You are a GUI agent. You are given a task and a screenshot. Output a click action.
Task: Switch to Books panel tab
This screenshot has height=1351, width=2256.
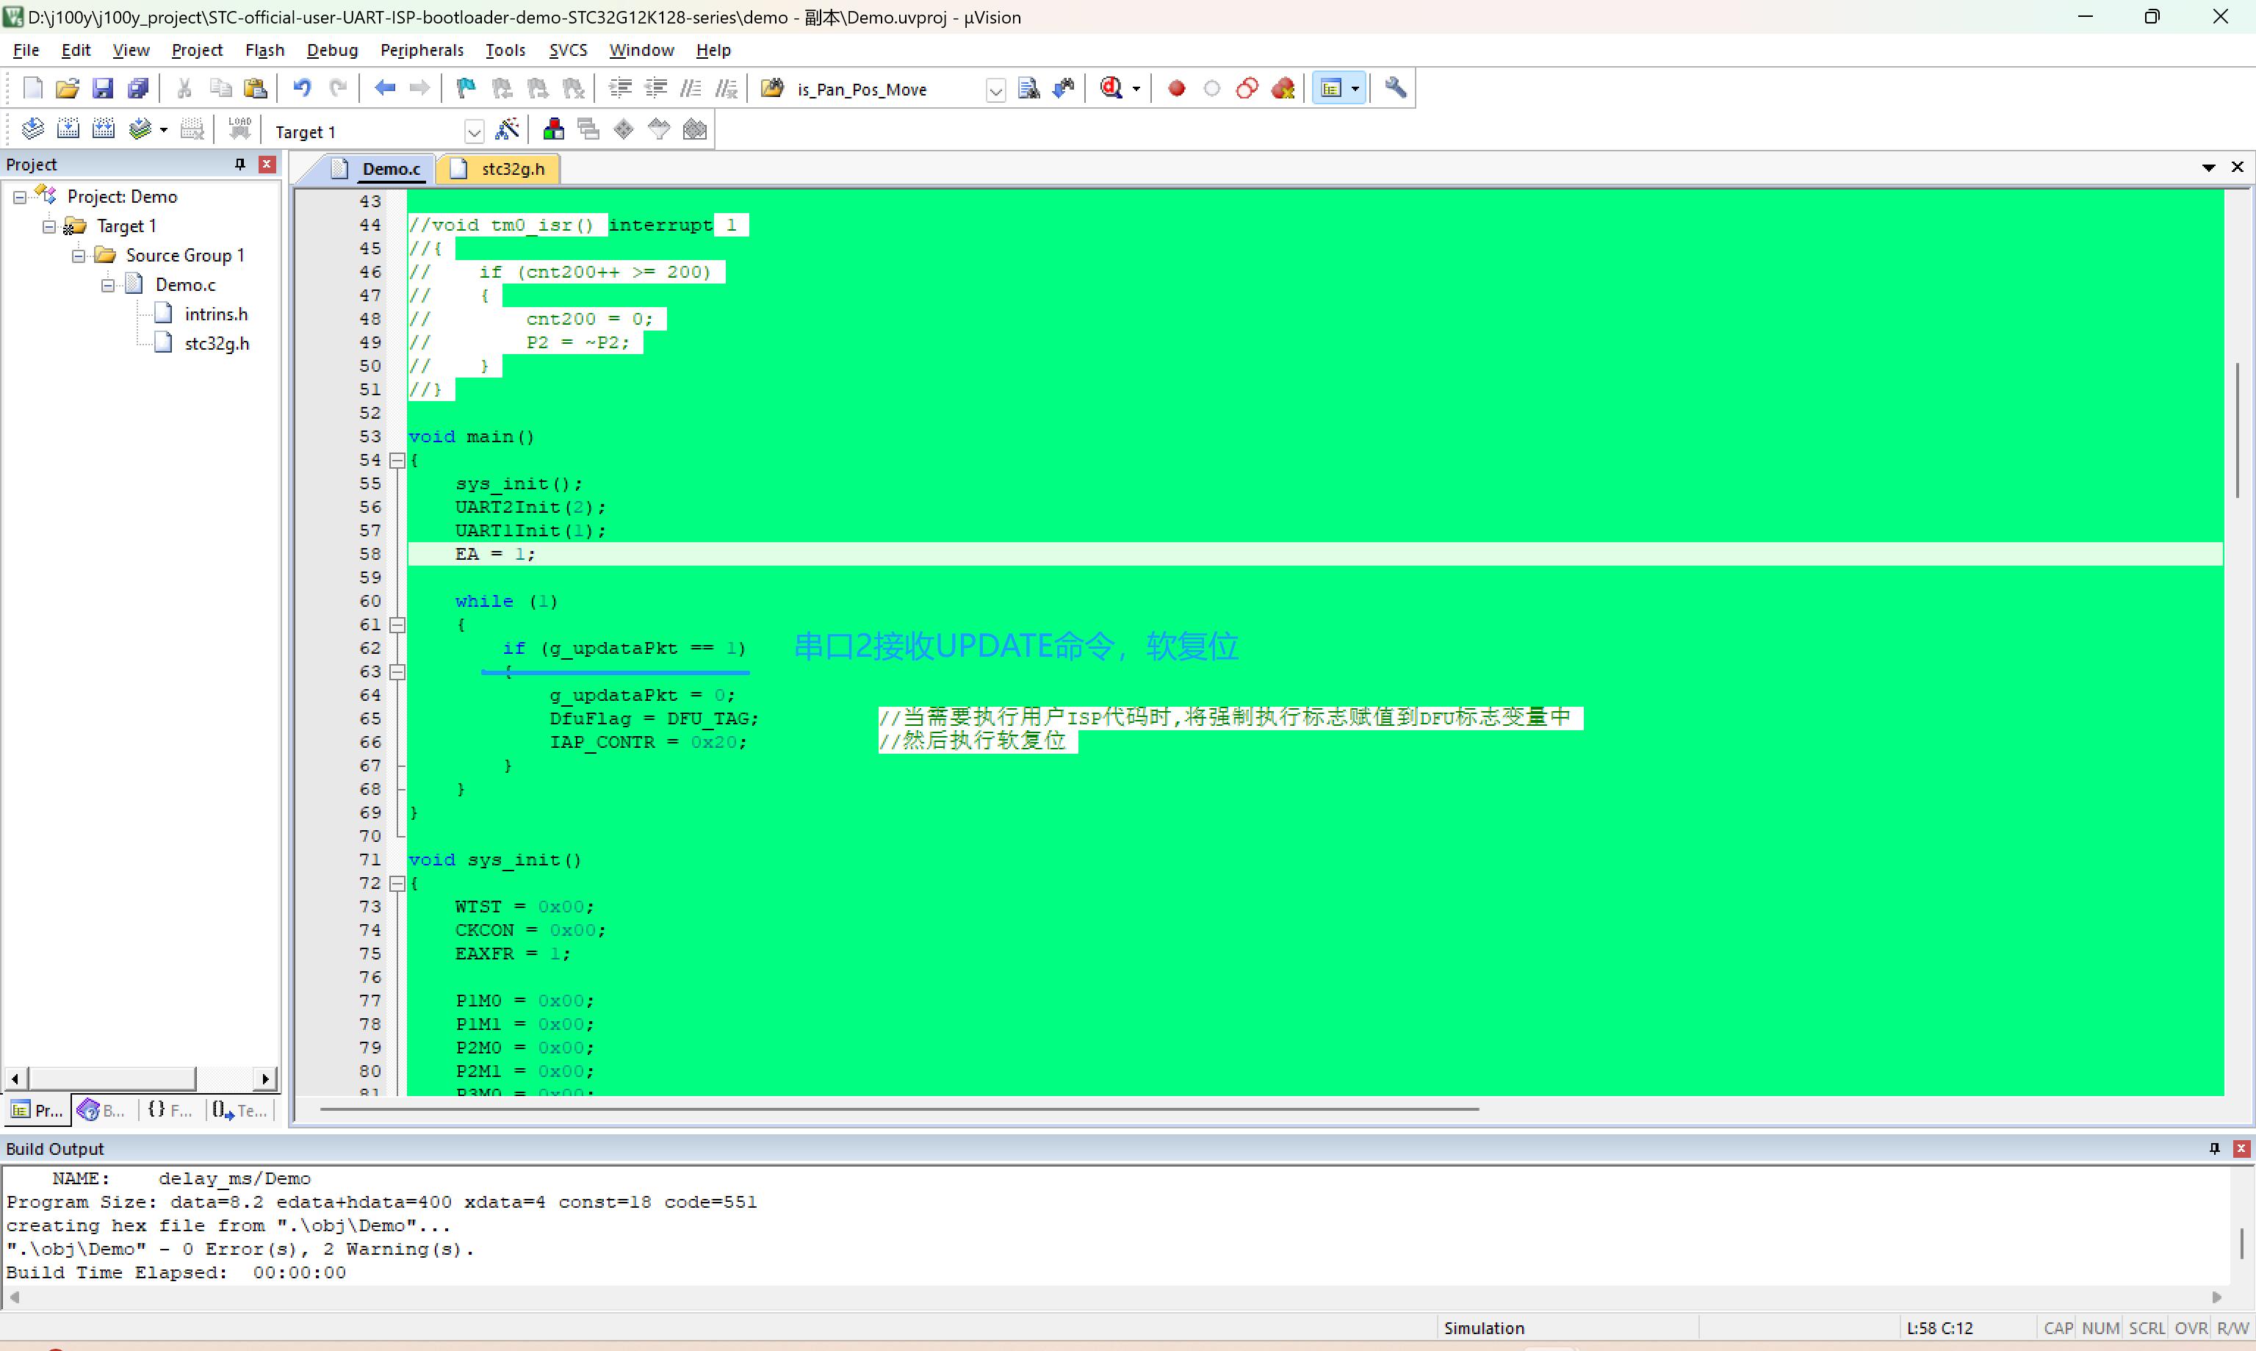point(102,1110)
